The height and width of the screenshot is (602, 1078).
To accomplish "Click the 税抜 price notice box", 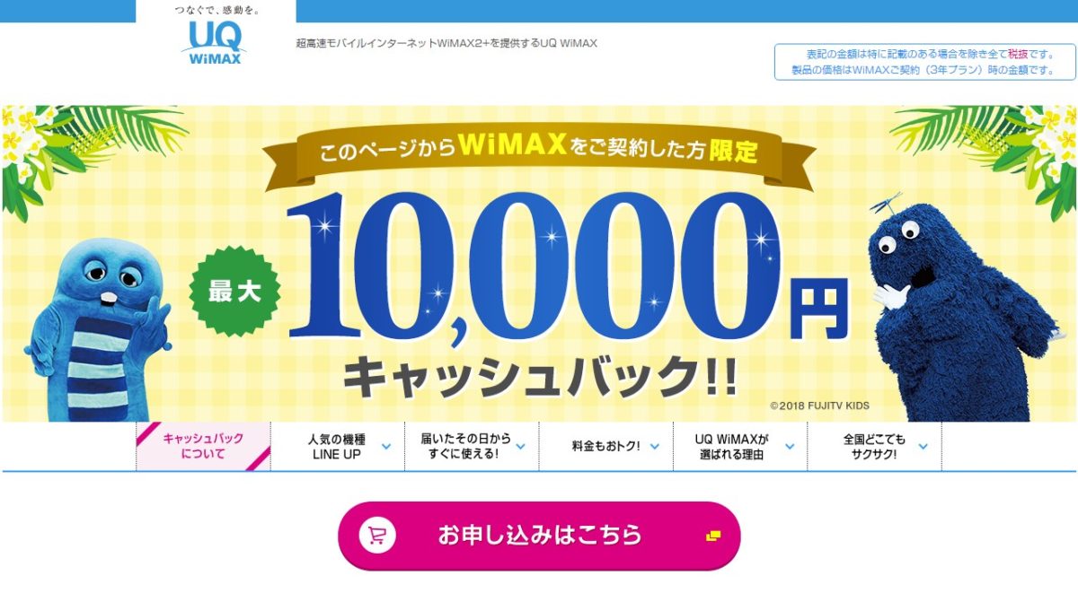I will pyautogui.click(x=913, y=62).
